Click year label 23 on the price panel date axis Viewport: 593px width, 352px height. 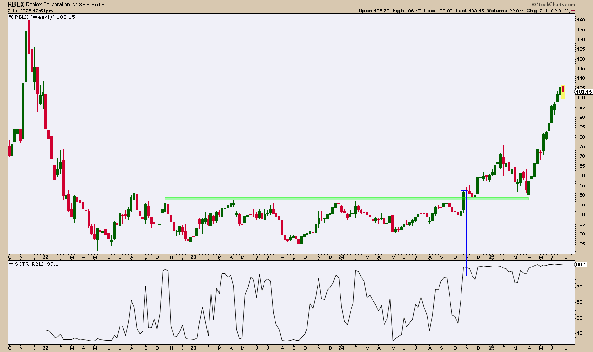[194, 256]
